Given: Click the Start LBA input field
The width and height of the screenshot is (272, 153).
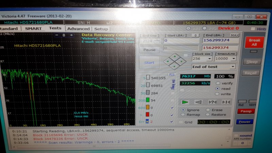Looking at the screenshot, I should click(181, 40).
